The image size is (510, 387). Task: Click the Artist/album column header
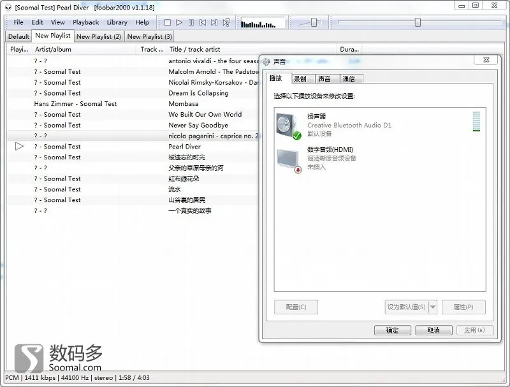[x=85, y=50]
